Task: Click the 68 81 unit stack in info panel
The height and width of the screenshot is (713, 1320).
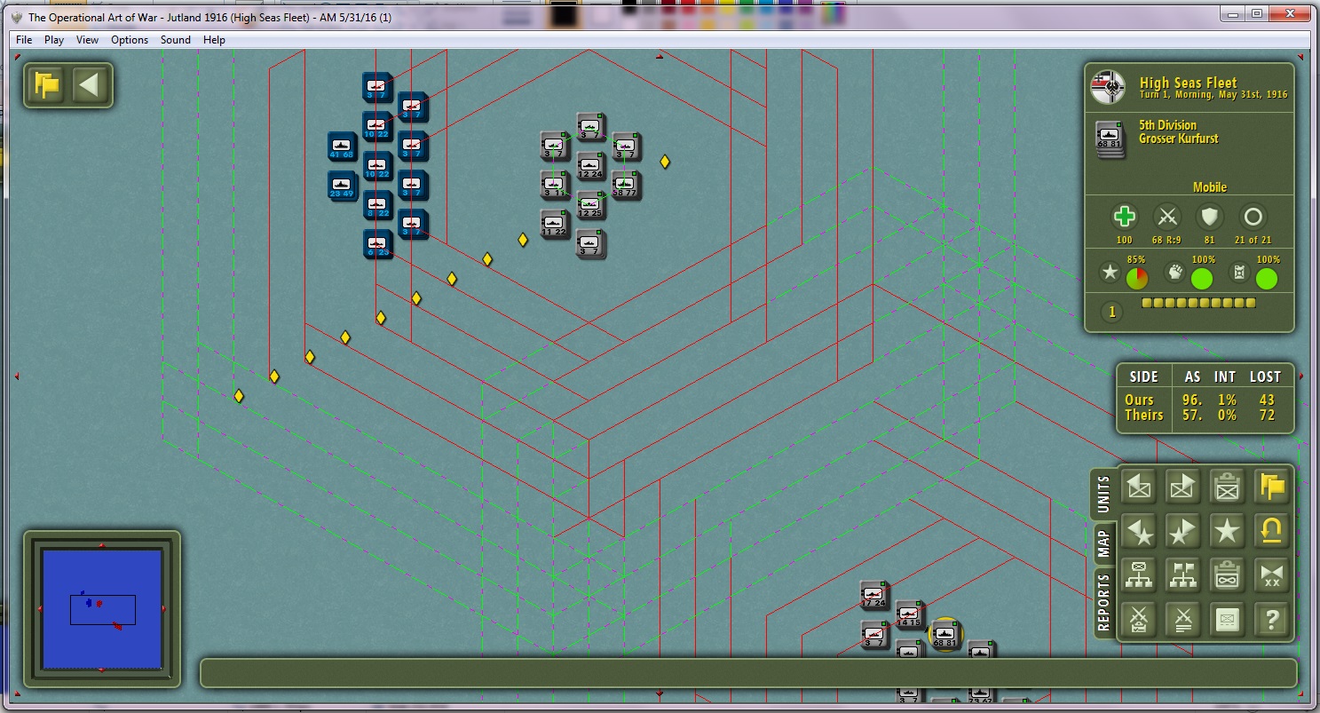Action: point(1110,139)
